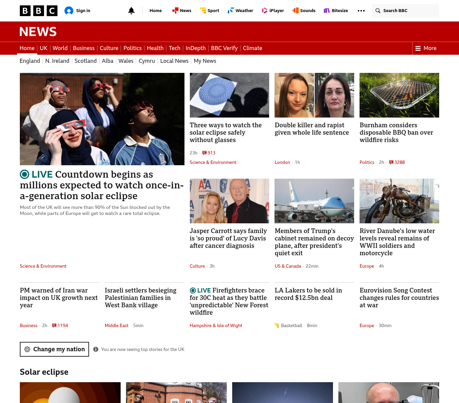Open the Climate tab
Viewport: 459px width, 403px height.
(x=252, y=48)
